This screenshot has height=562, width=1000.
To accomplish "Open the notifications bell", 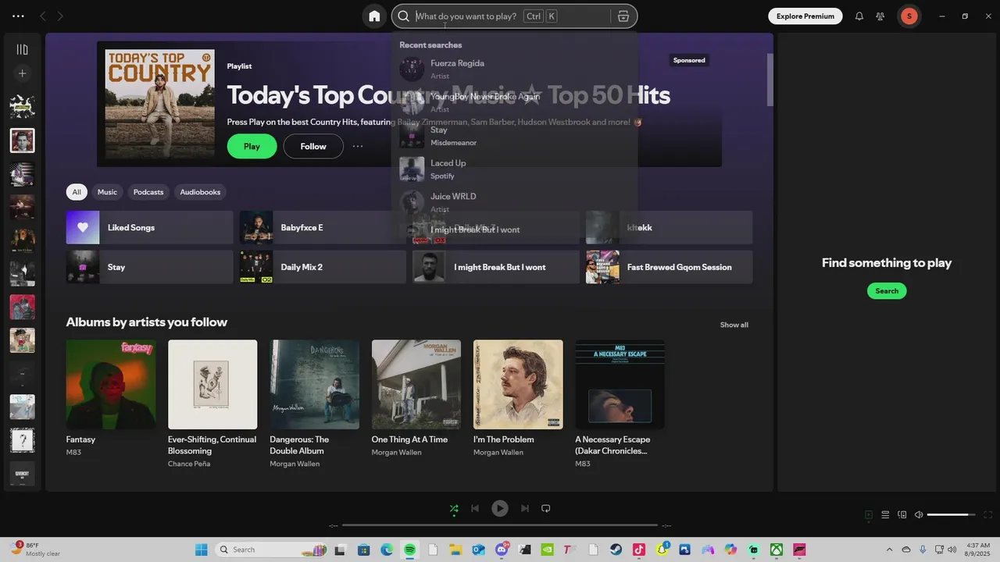I will click(859, 16).
